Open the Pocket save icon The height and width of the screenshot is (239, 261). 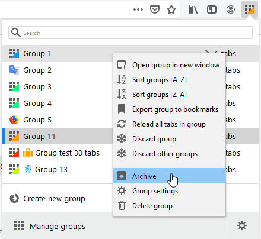point(155,9)
